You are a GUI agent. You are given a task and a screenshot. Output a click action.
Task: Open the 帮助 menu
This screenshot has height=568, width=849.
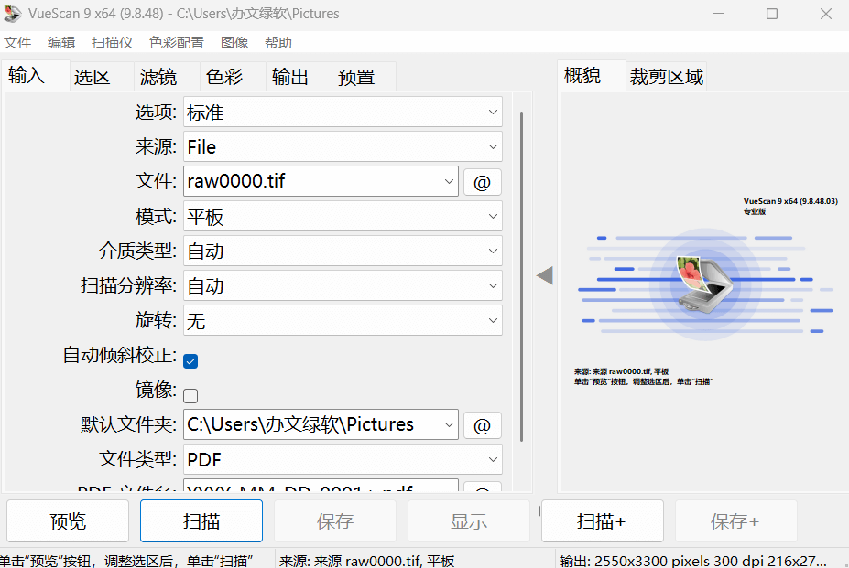click(x=278, y=42)
